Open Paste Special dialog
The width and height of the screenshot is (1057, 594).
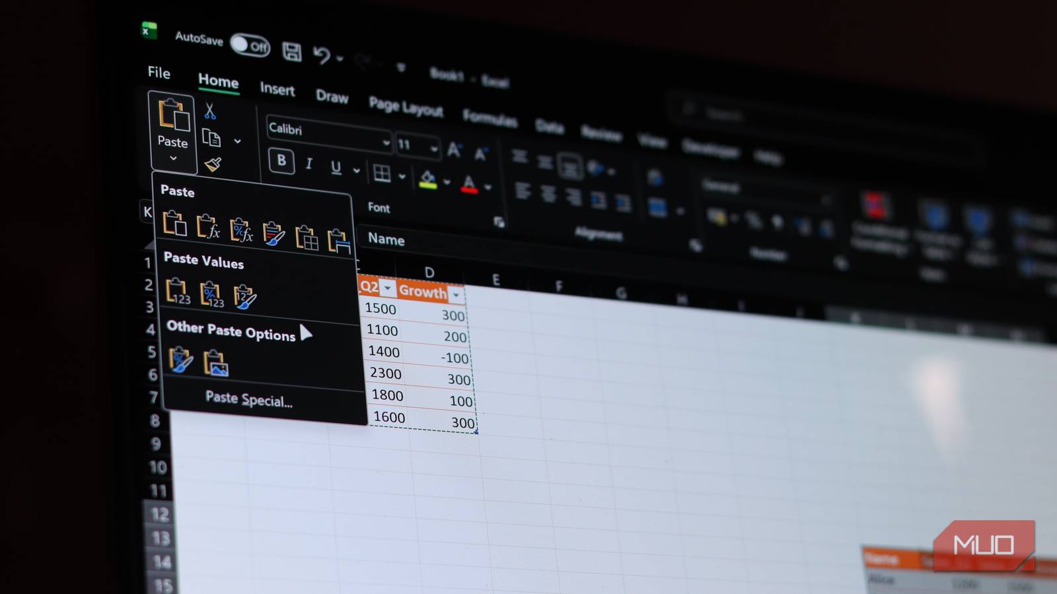pyautogui.click(x=249, y=399)
